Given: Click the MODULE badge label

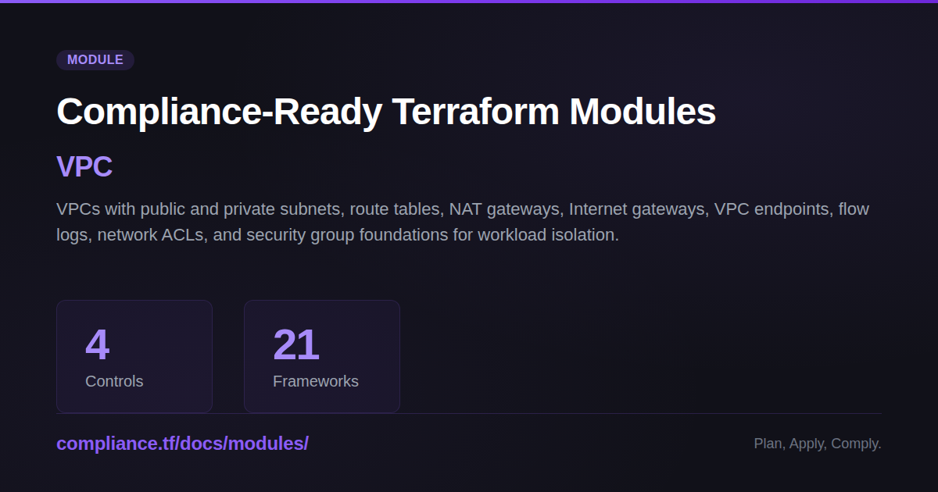Looking at the screenshot, I should (95, 60).
